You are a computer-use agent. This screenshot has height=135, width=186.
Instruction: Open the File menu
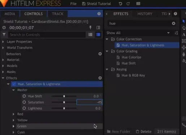(x=73, y=4)
